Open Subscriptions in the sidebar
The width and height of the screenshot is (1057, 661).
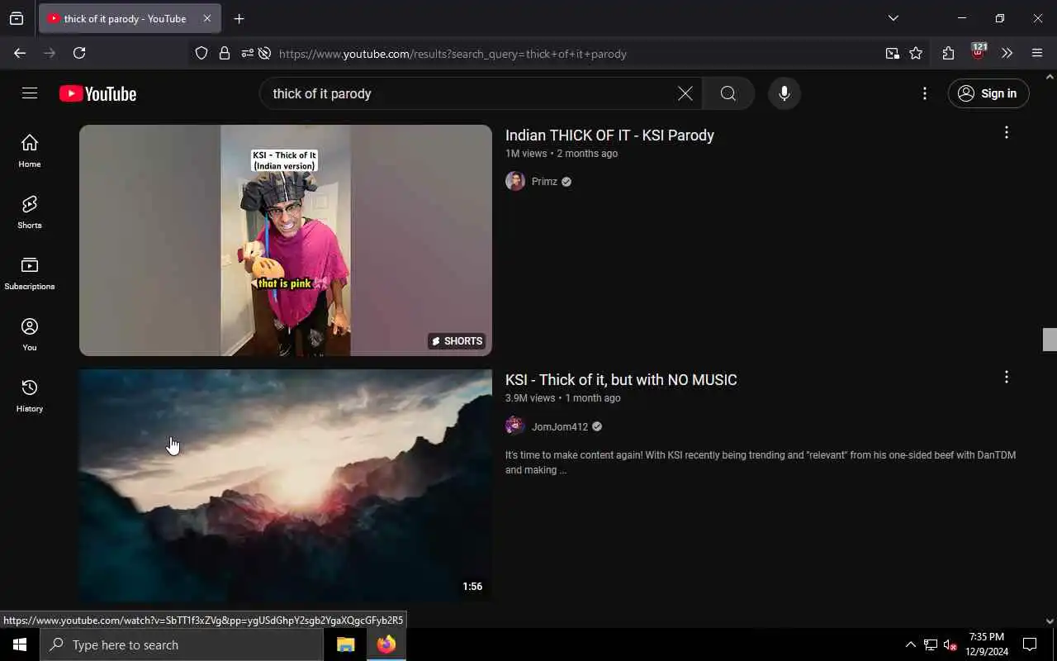[30, 273]
